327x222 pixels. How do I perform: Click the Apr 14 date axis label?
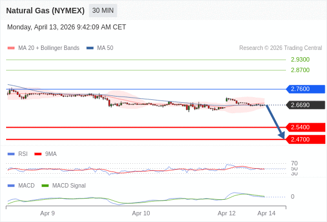[x=267, y=213]
